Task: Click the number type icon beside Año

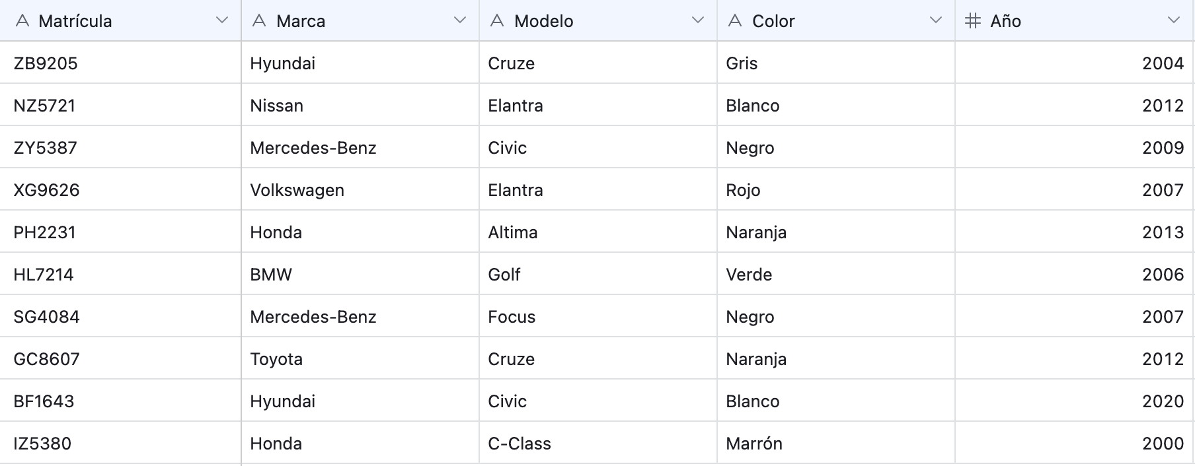Action: pyautogui.click(x=973, y=21)
